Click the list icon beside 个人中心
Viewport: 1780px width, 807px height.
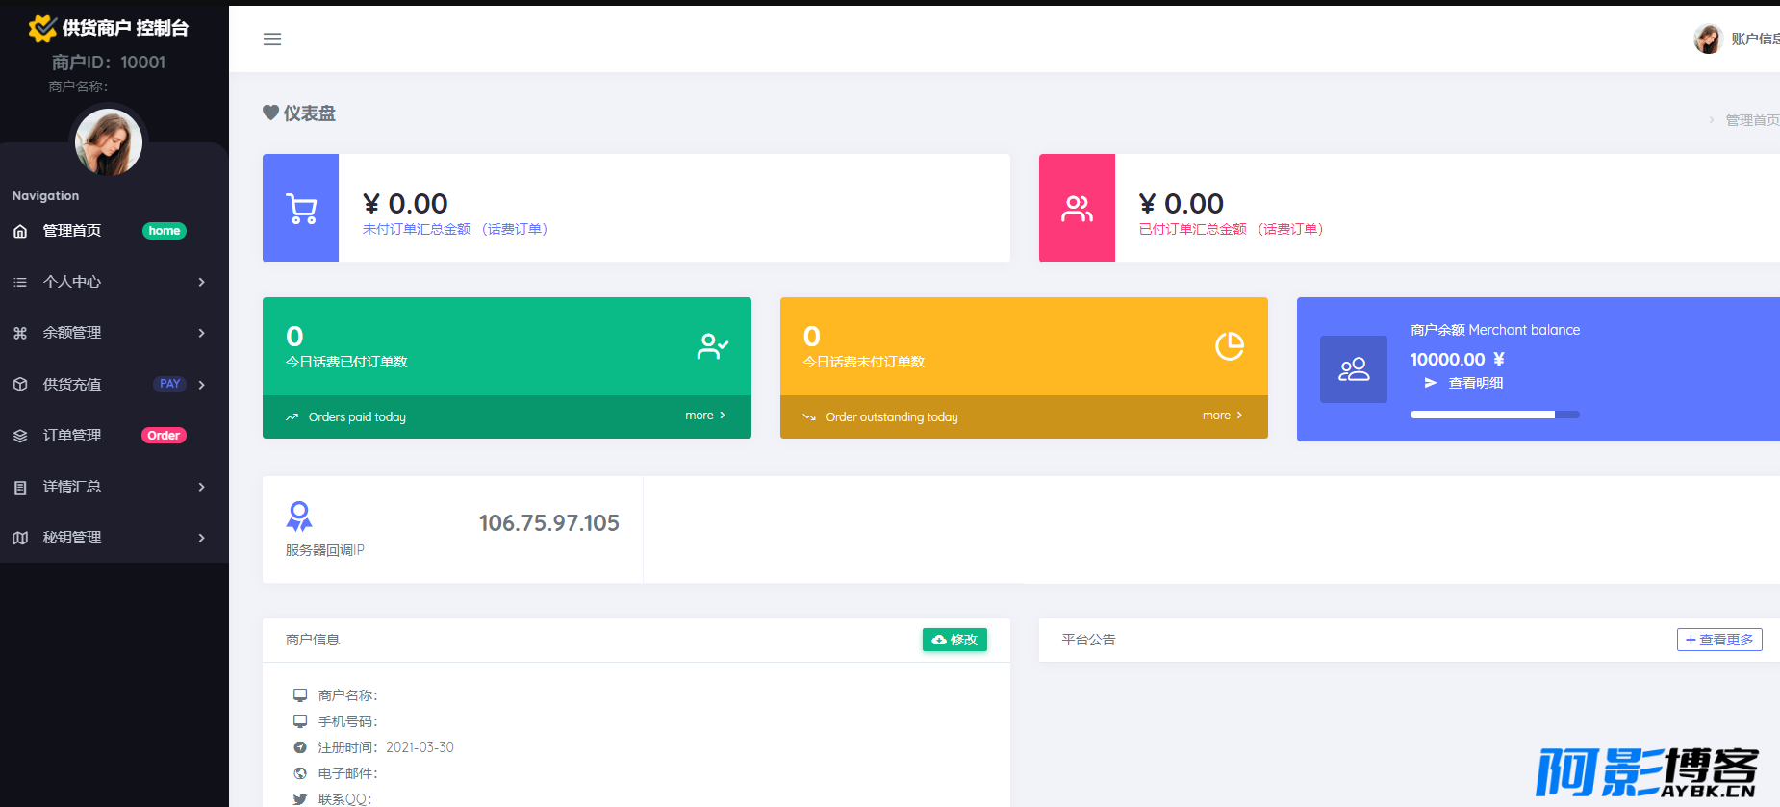[x=20, y=282]
